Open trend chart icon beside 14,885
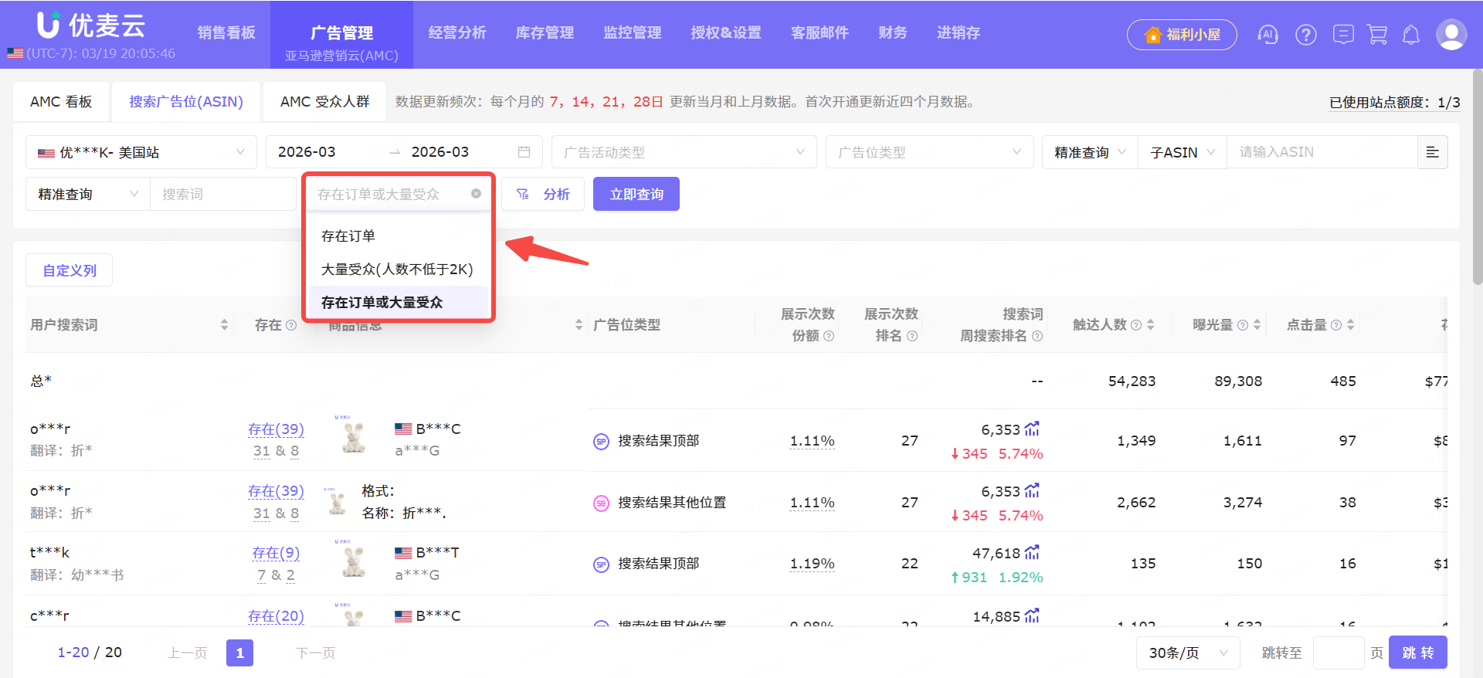1483x678 pixels. (1032, 616)
